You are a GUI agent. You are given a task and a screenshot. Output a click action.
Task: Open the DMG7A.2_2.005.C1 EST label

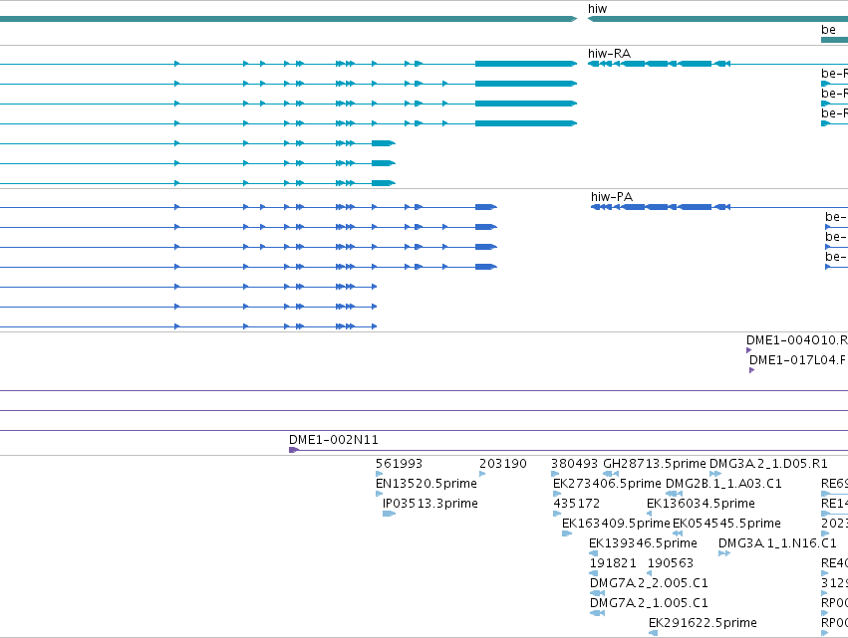tap(649, 583)
